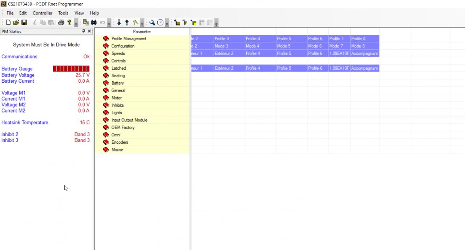Select the Accompagnant cell in Speeds row
The image size is (465, 250).
point(365,53)
